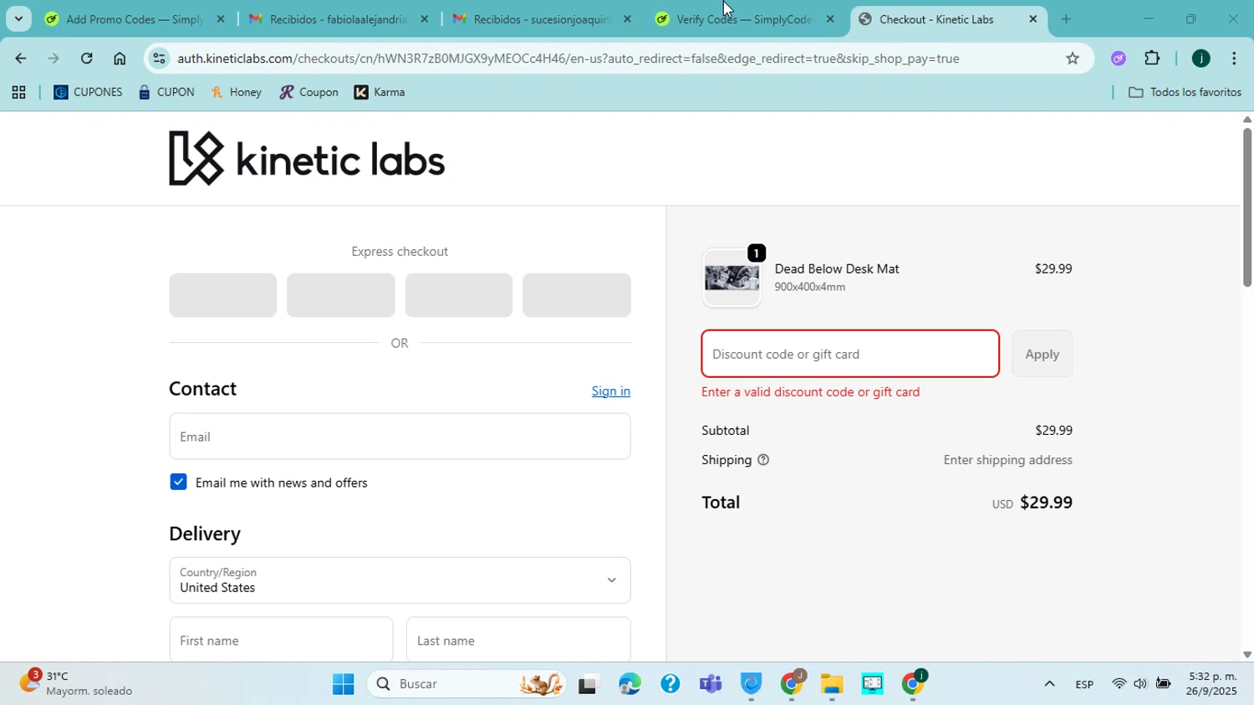1254x705 pixels.
Task: Click the address bar URL
Action: pyautogui.click(x=568, y=59)
